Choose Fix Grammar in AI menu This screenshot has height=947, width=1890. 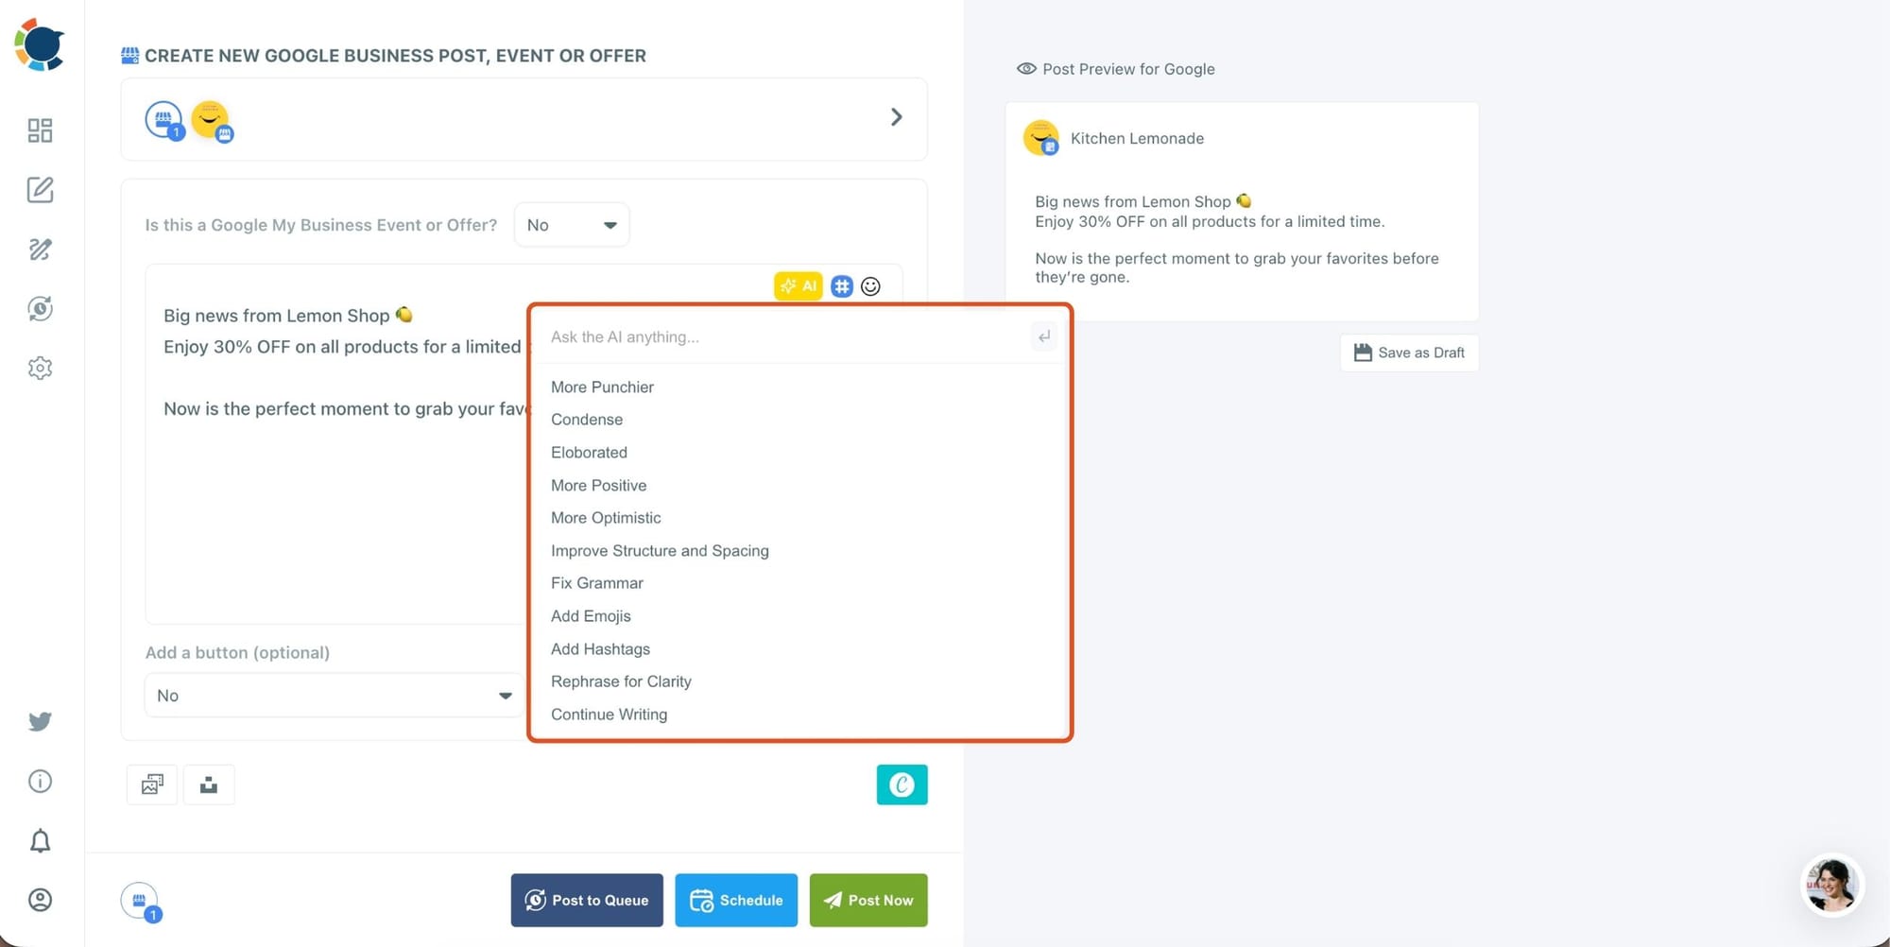point(596,583)
